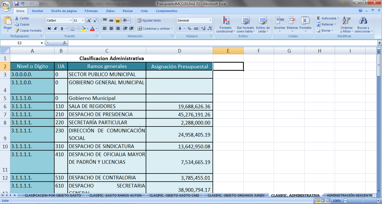
Task: Align text to the vertical middle
Action: (111, 20)
